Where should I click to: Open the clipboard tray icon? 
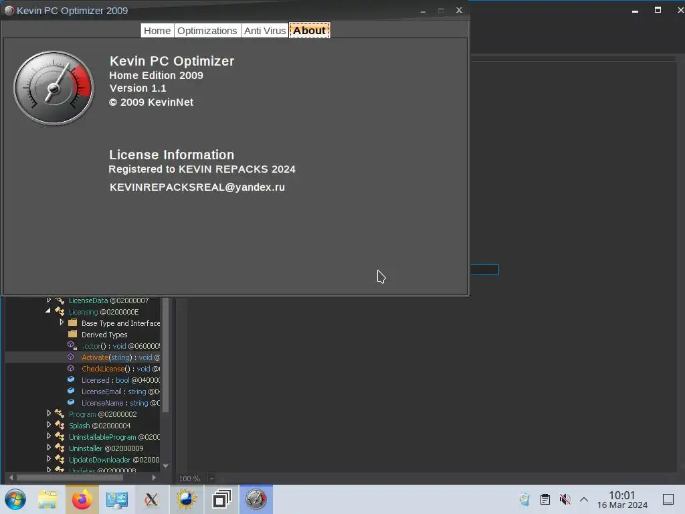click(x=545, y=499)
